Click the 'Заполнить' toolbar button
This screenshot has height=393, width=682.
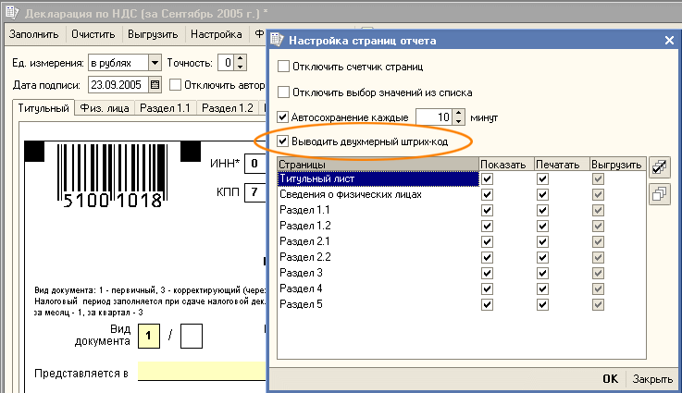click(35, 35)
